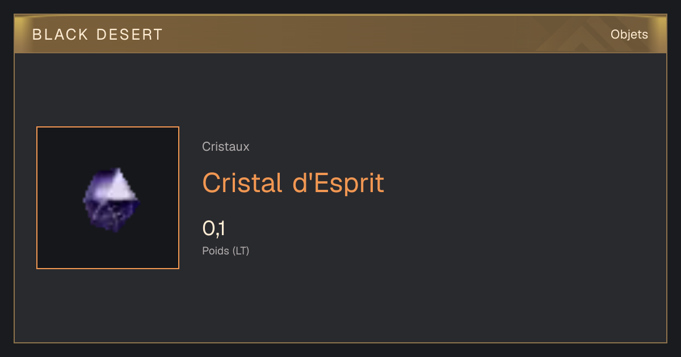The image size is (681, 357).
Task: Click the dark purple base of the crystal
Action: point(111,216)
